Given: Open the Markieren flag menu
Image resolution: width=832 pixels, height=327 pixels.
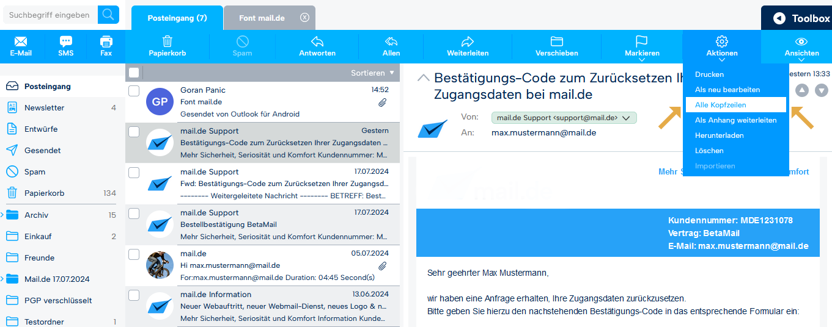Looking at the screenshot, I should coord(642,48).
